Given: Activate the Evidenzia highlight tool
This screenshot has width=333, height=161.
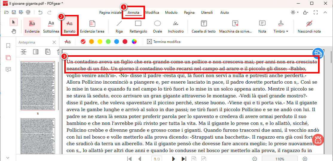Looking at the screenshot, I should point(32,26).
